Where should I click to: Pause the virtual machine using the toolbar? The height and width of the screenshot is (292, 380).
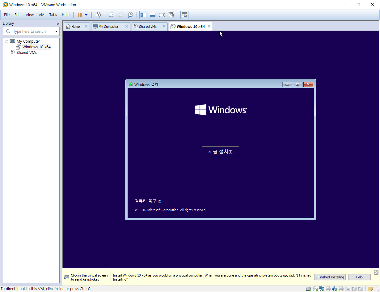(80, 15)
